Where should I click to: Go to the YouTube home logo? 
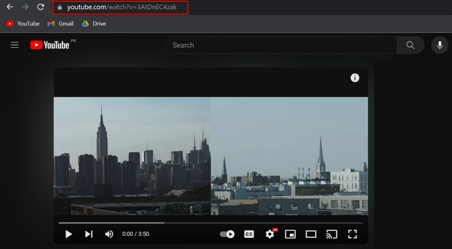click(x=50, y=45)
